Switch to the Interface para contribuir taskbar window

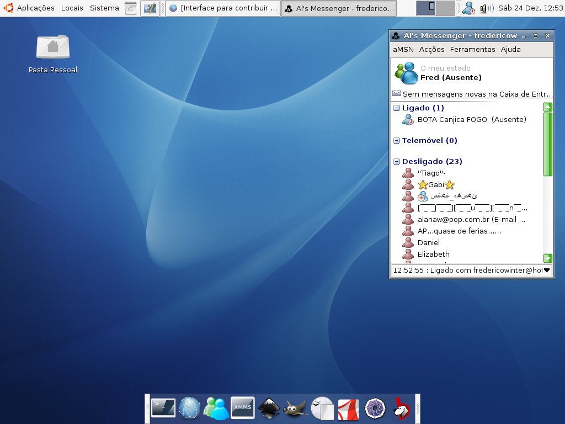[223, 8]
